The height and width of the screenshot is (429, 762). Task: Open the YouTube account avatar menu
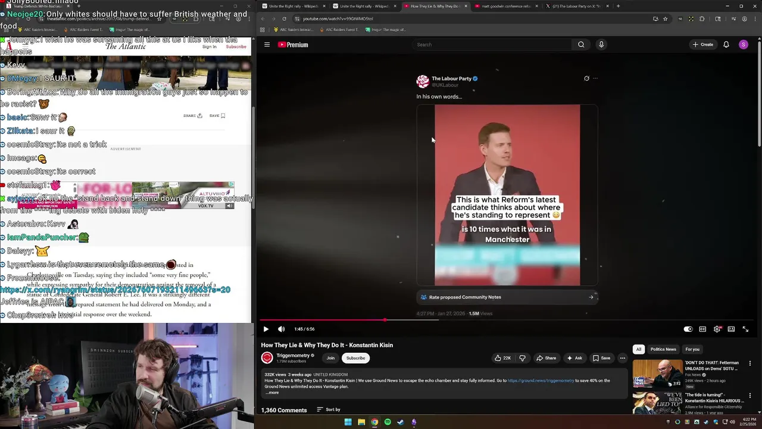click(743, 45)
